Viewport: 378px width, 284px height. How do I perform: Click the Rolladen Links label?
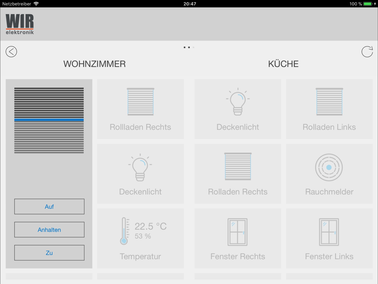tap(329, 127)
